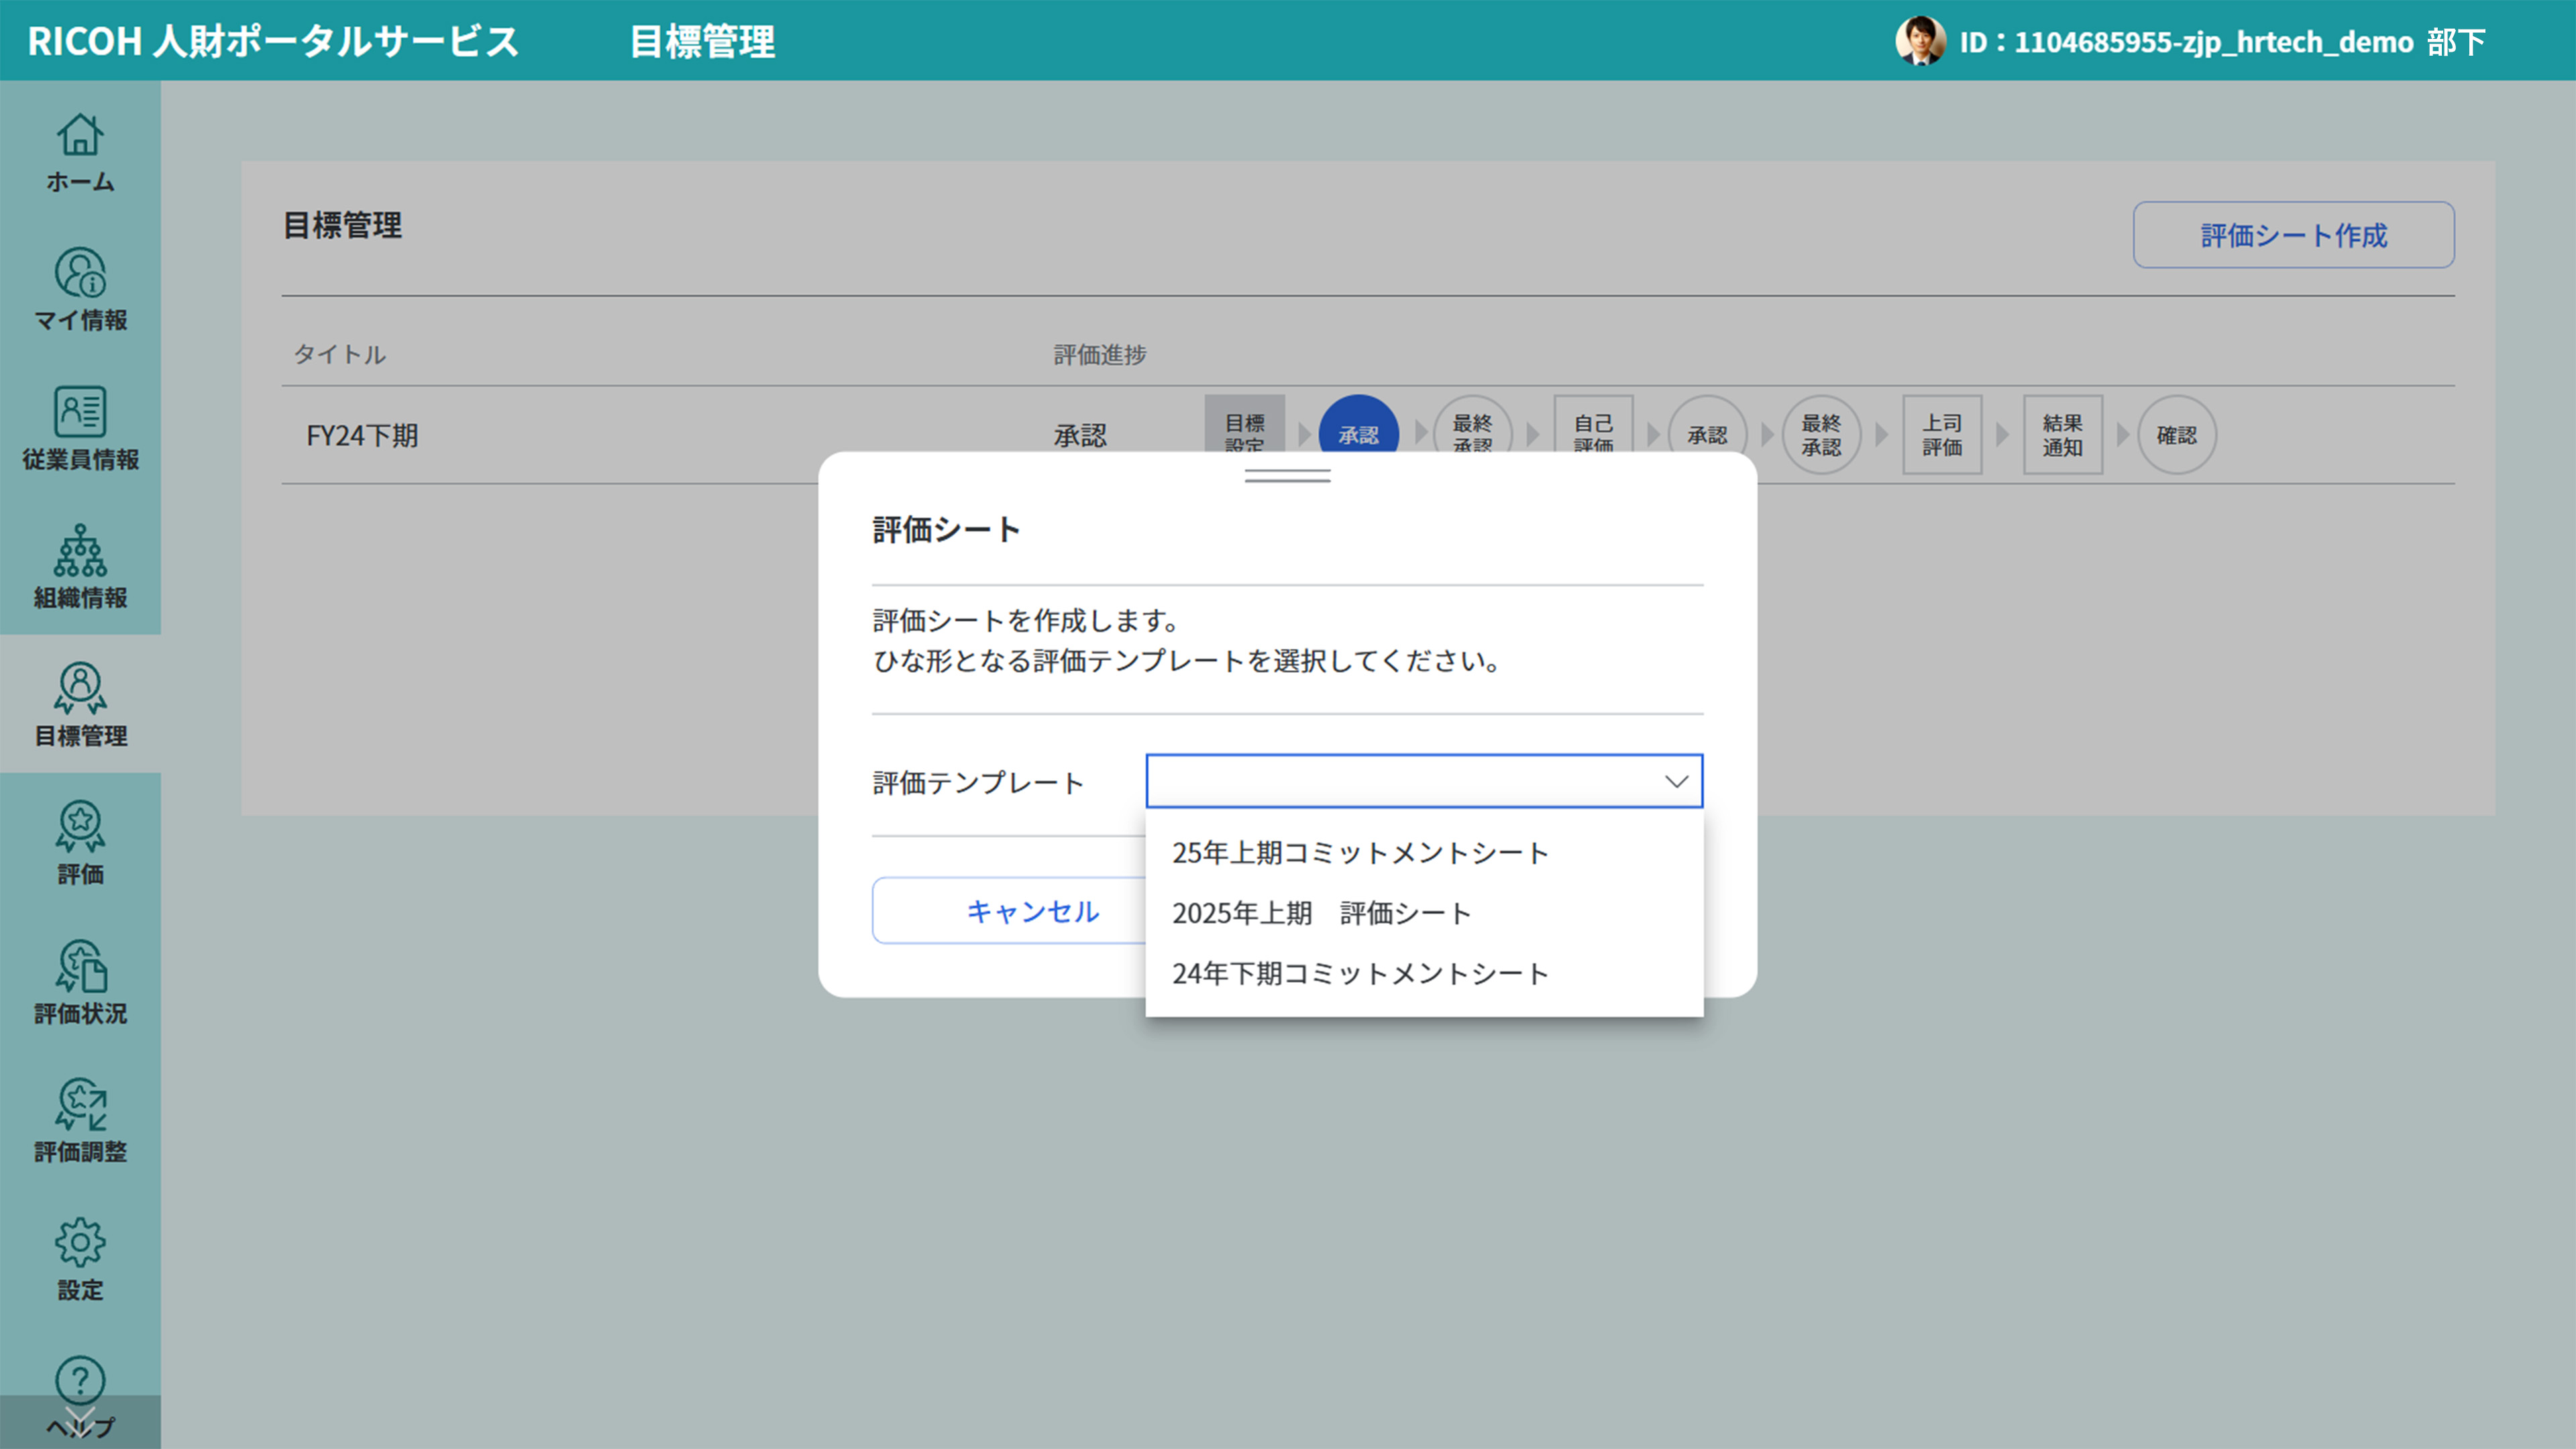Click the 評価シート作成 button
Image resolution: width=2576 pixels, height=1449 pixels.
coord(2291,235)
